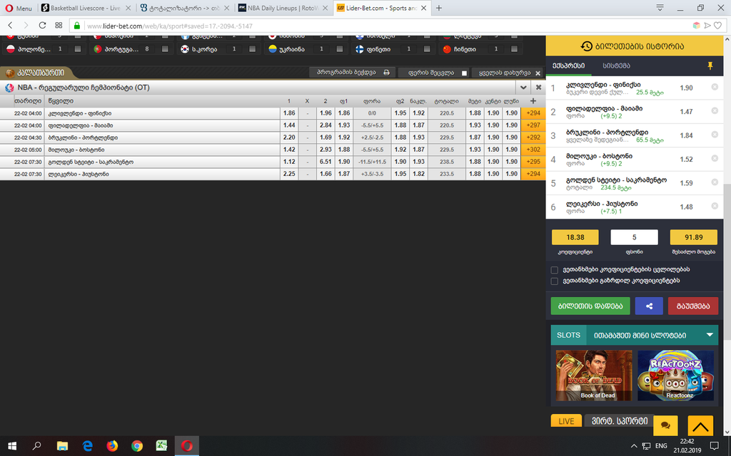Remove Milwaukee - Boston bet (1.52) from slip

click(714, 158)
